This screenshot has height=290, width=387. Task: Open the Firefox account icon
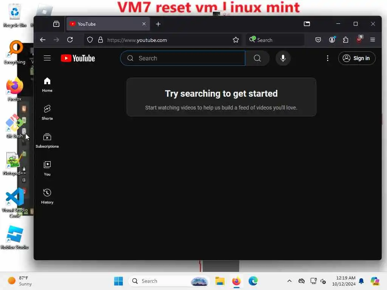(332, 40)
